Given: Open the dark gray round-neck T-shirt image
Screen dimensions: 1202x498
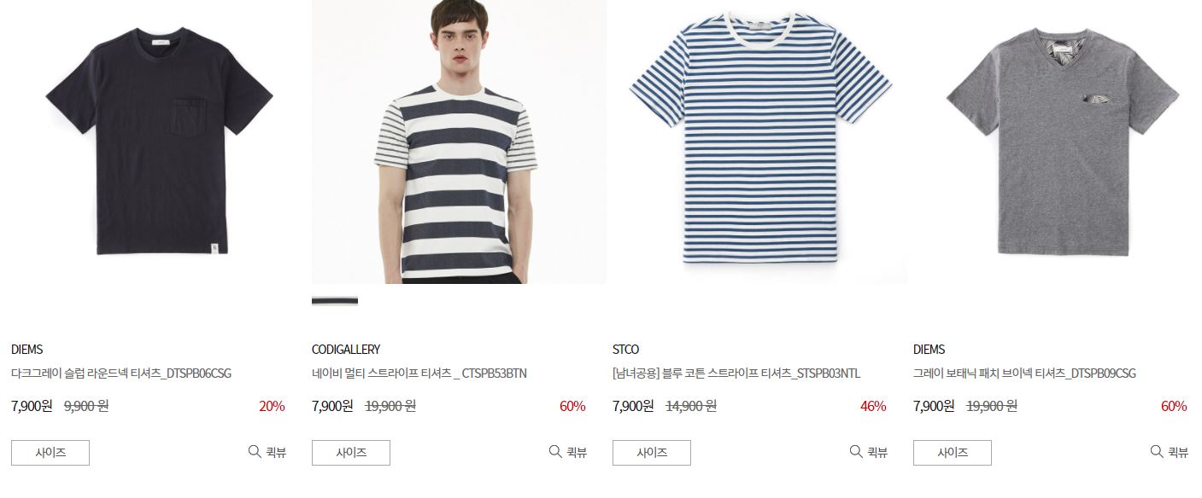Looking at the screenshot, I should point(158,142).
